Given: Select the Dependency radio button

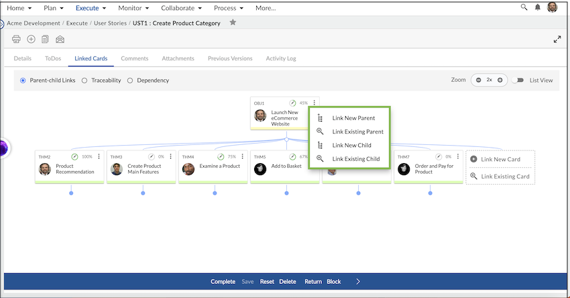Looking at the screenshot, I should (x=130, y=81).
